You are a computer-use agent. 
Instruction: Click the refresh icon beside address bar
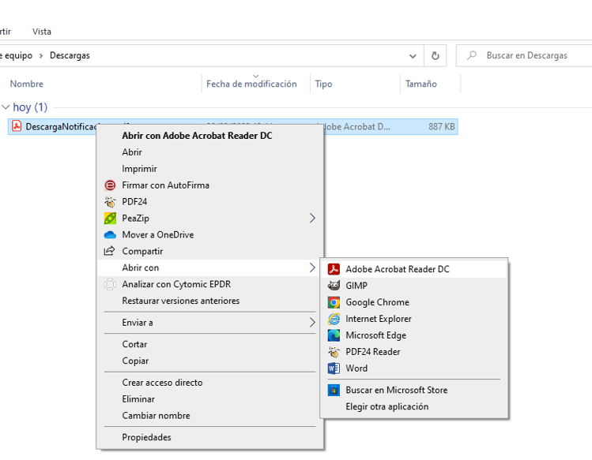(x=436, y=56)
